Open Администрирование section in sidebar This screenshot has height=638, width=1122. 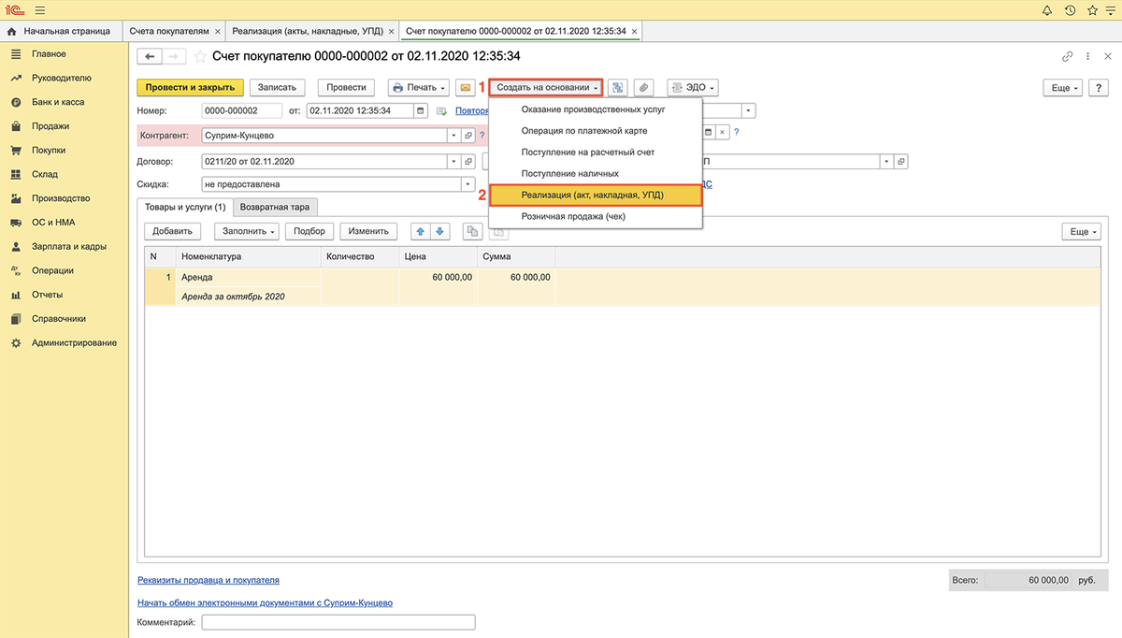click(74, 343)
